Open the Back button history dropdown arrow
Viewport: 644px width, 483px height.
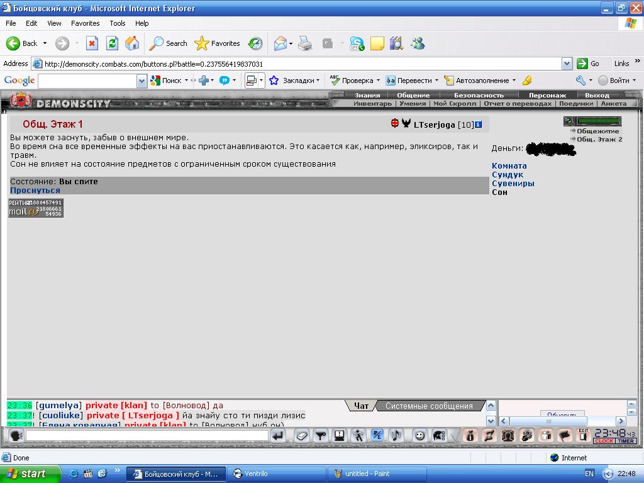tap(45, 43)
